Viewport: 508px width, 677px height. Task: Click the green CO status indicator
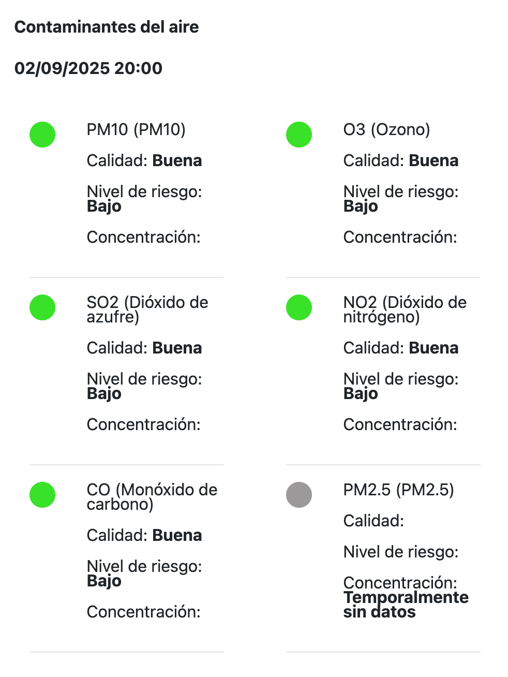click(42, 495)
